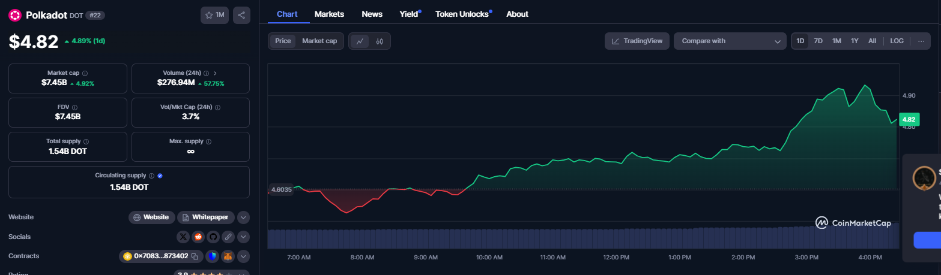
Task: Toggle the chart to Market cap
Action: (x=319, y=41)
